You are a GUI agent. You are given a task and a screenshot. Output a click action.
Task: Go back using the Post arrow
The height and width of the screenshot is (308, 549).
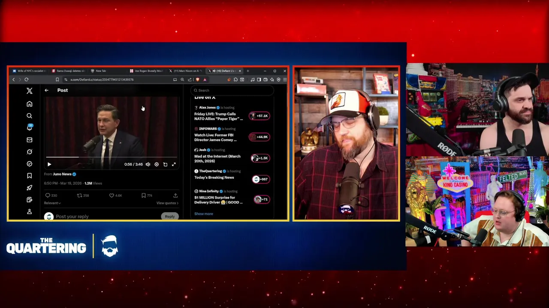click(x=46, y=90)
